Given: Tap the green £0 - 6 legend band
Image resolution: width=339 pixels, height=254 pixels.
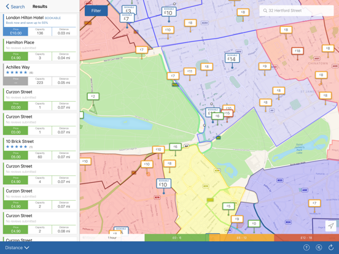Looking at the screenshot, I should 177,237.
